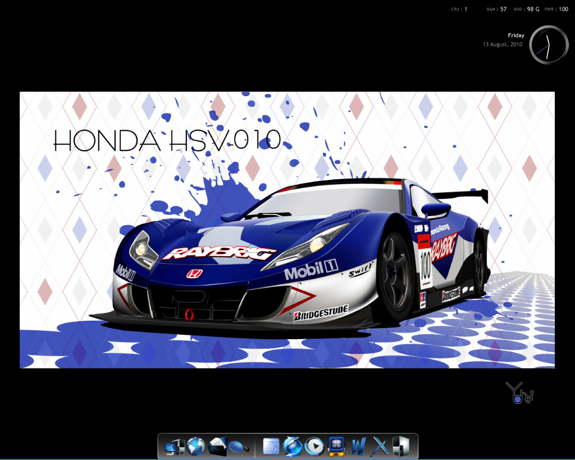Click the Honda HSV-010 wallpaper image

[x=287, y=230]
